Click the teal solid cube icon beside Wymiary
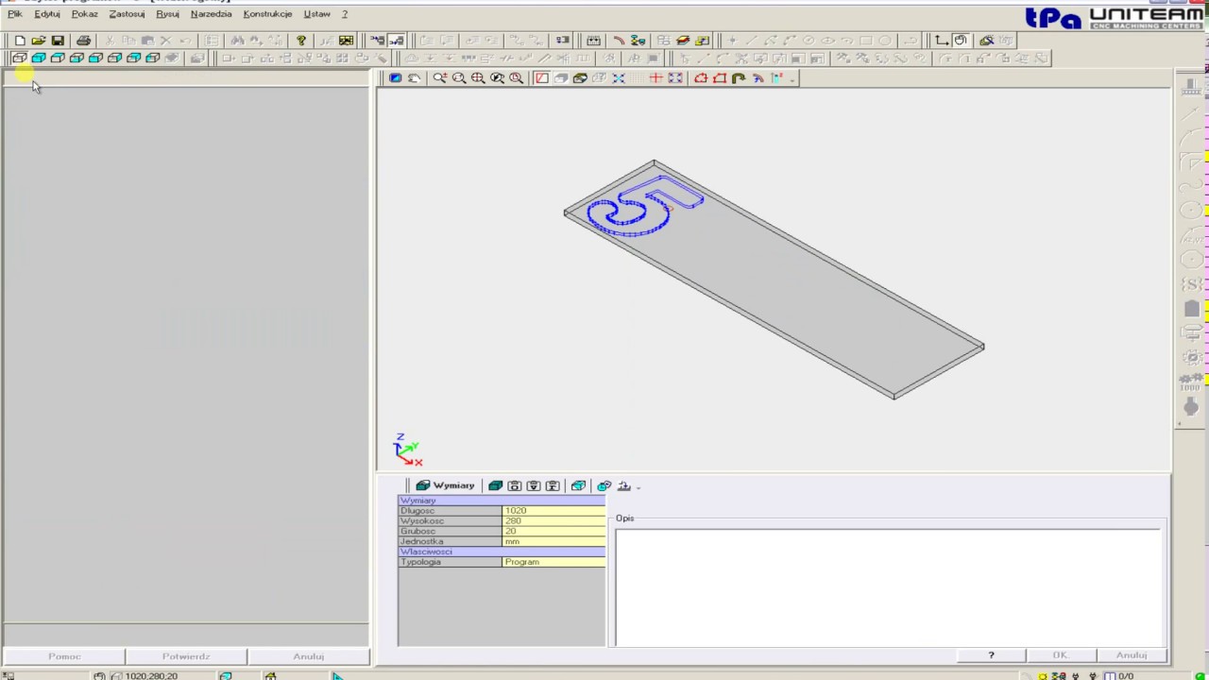Image resolution: width=1209 pixels, height=680 pixels. click(x=495, y=485)
